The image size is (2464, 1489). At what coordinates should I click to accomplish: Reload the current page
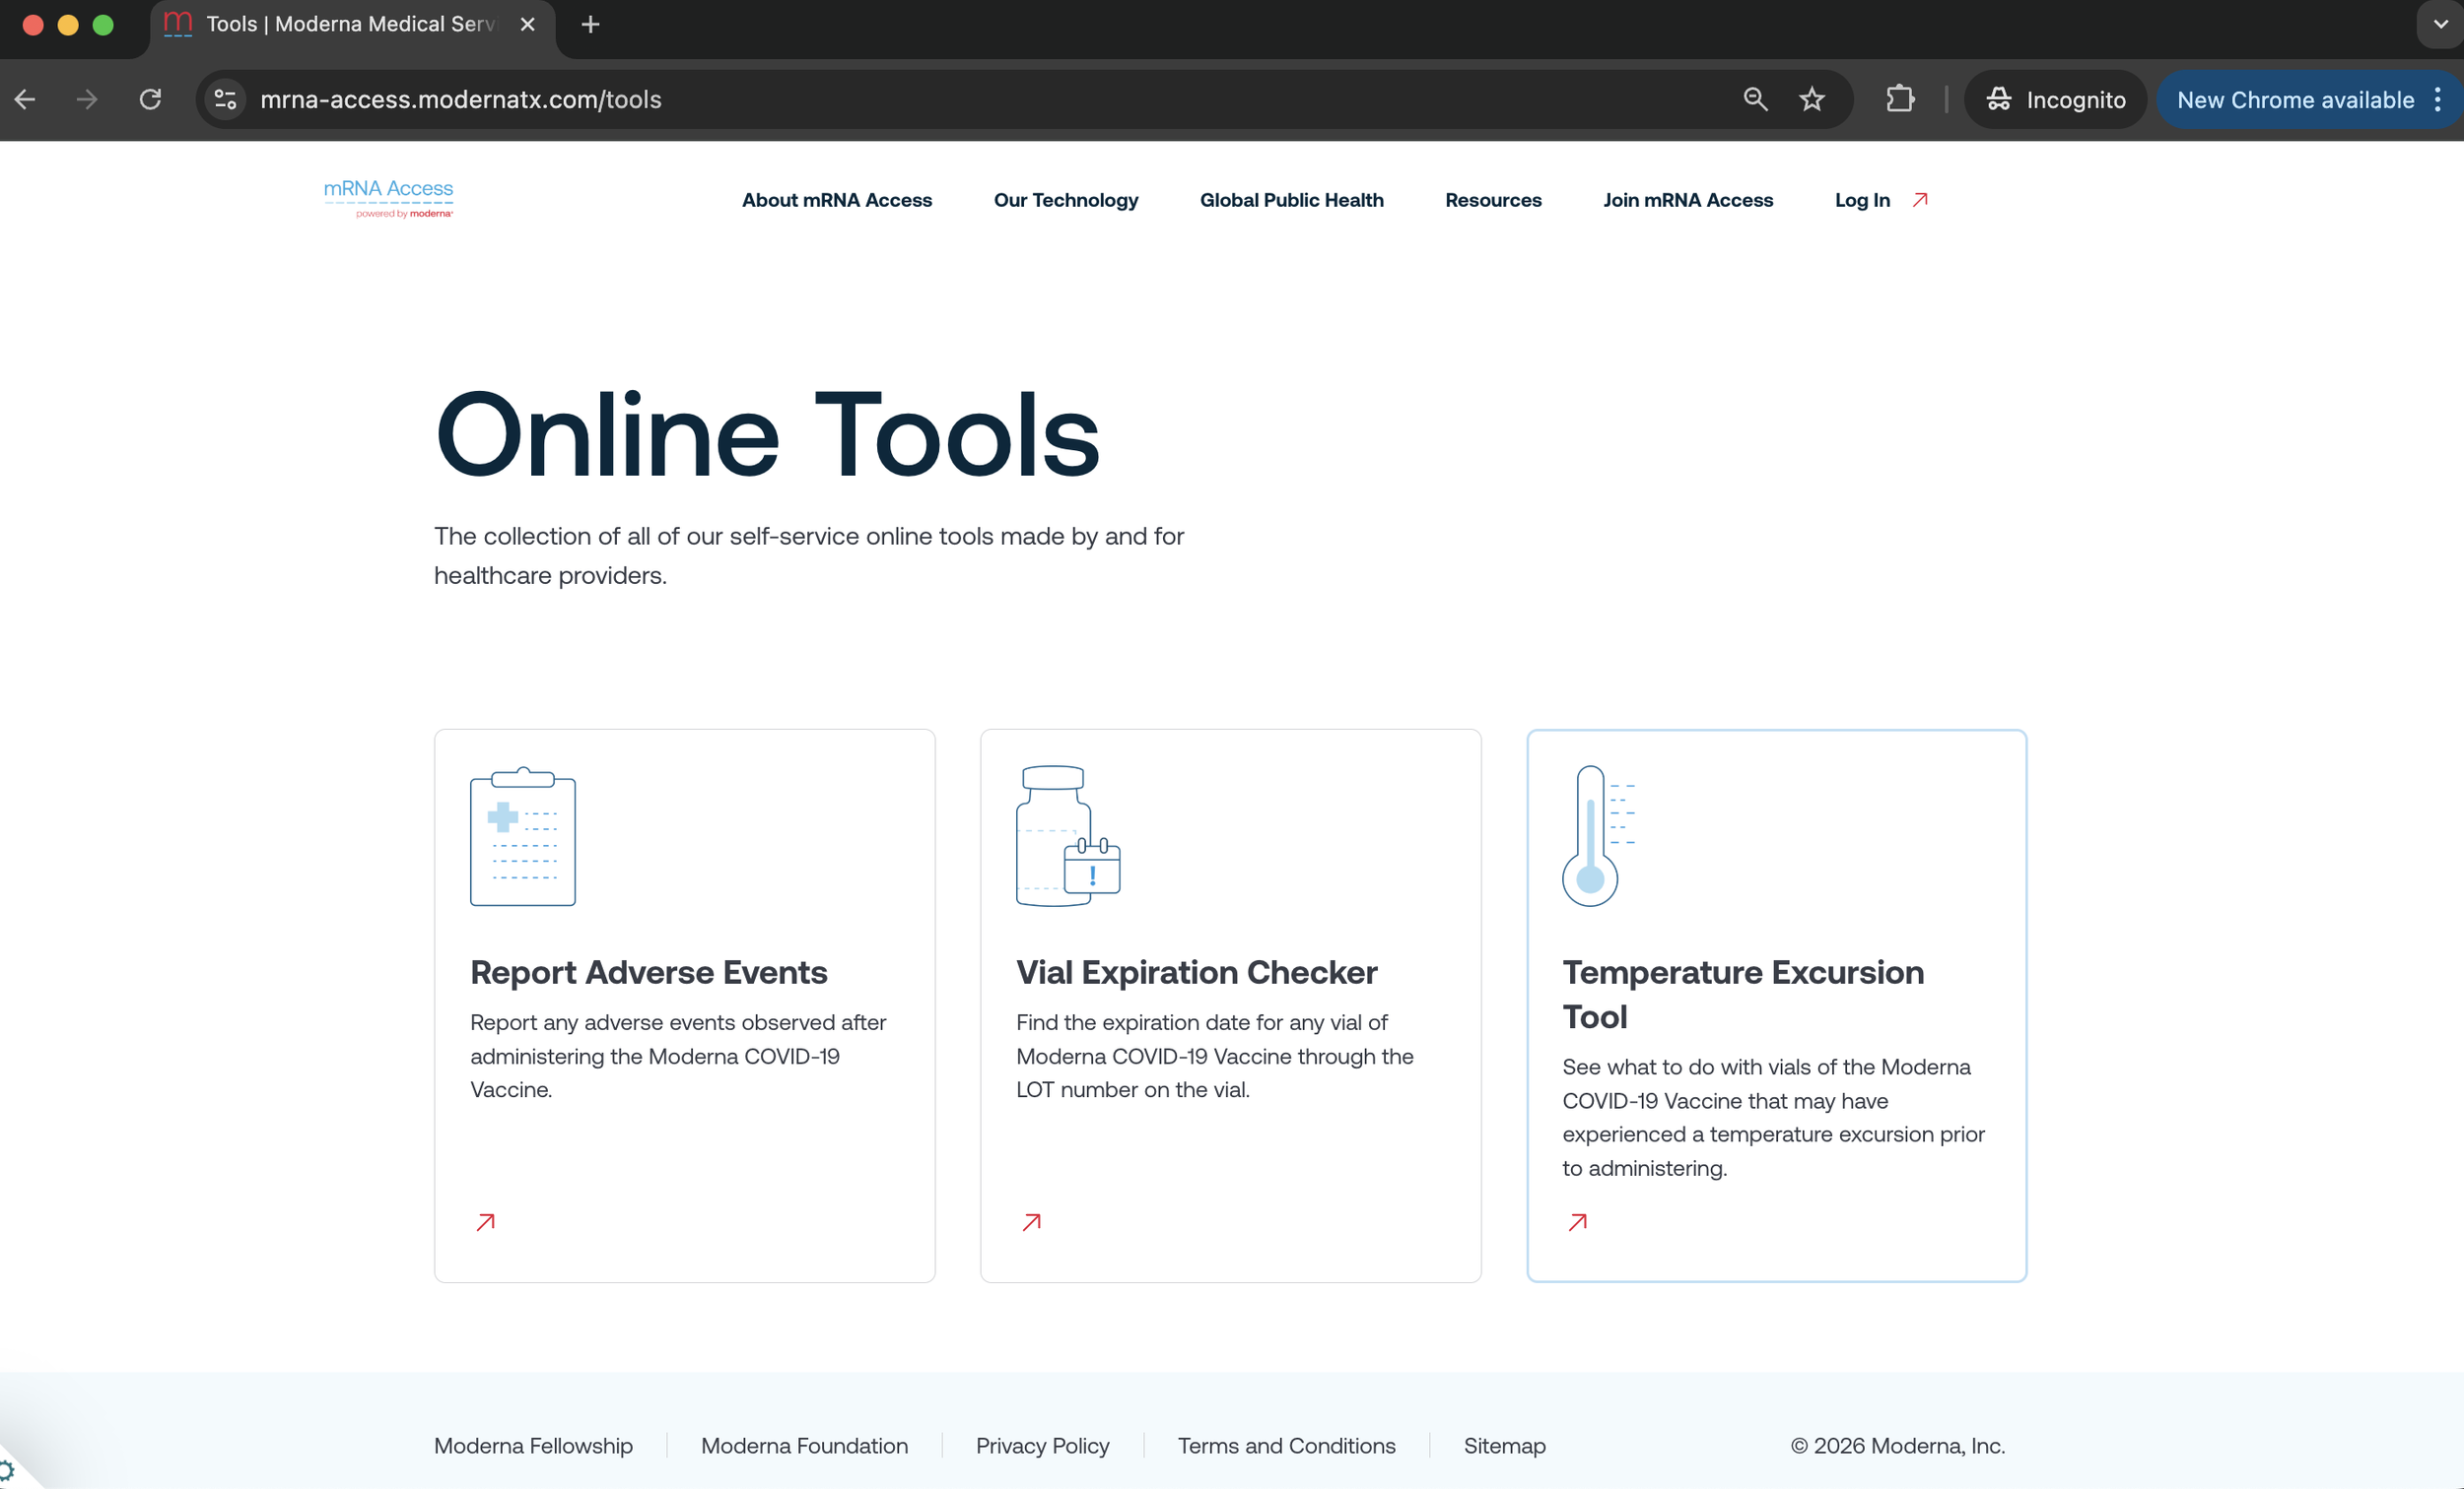point(150,99)
